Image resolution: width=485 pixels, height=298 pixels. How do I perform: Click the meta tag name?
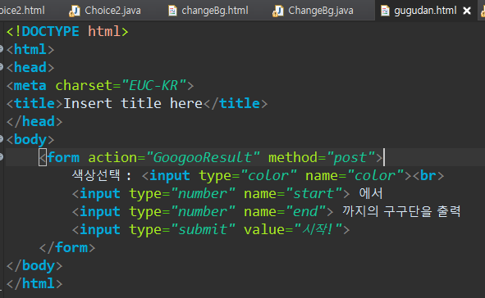tap(30, 85)
